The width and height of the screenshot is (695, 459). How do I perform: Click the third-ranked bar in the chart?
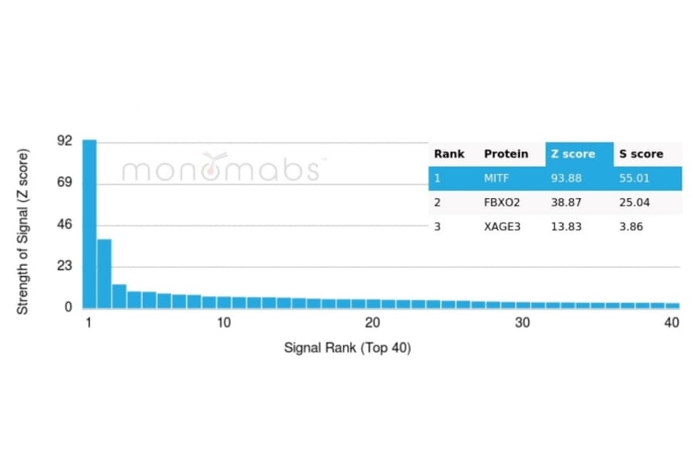pyautogui.click(x=119, y=296)
